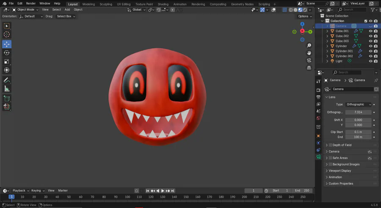
Task: Select the Annotate pencil tool
Action: pyautogui.click(x=7, y=80)
